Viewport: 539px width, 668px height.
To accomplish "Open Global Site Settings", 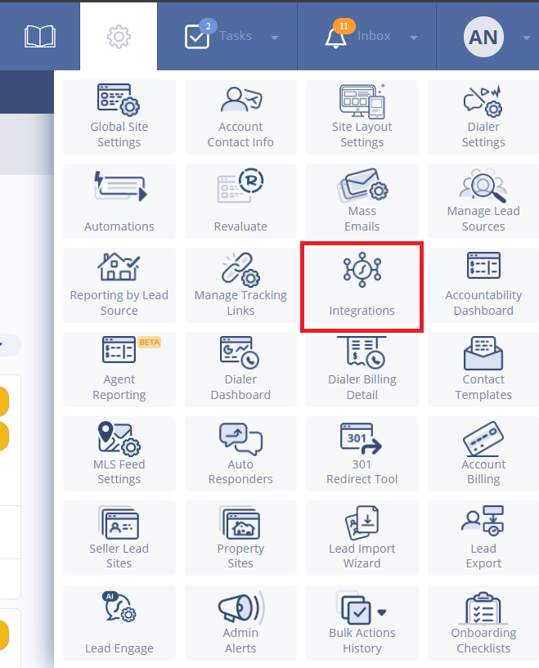I will click(119, 117).
